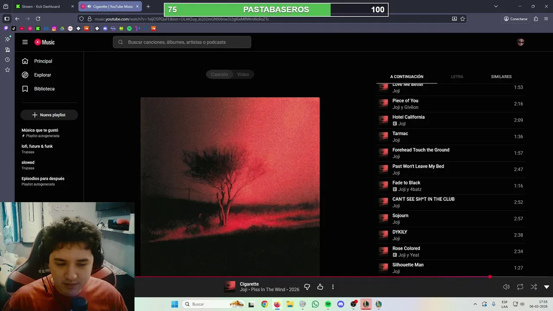
Task: Switch to the A CONTINUACIÓN tab
Action: [407, 76]
